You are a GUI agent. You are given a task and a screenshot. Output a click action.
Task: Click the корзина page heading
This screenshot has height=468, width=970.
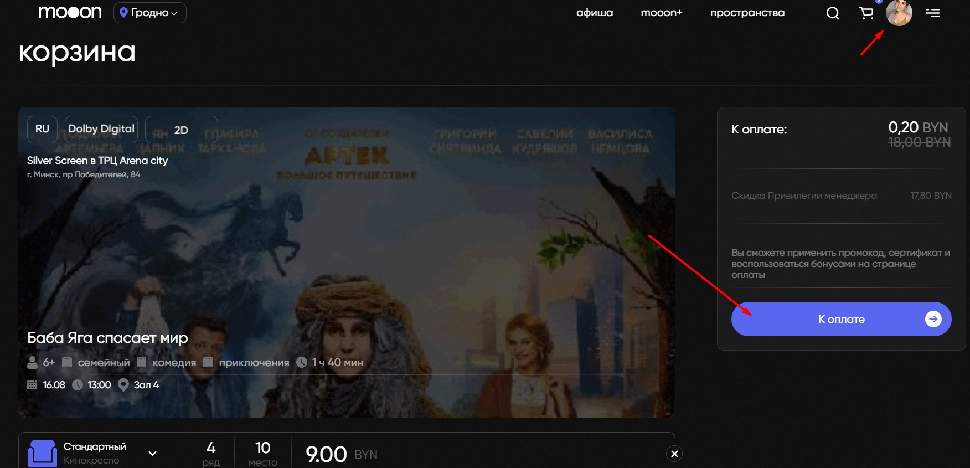(77, 53)
